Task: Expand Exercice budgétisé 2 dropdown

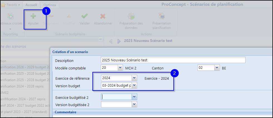Action: 134,97
